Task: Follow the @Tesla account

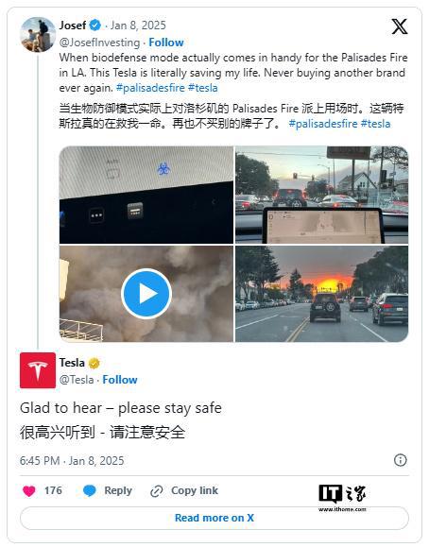Action: click(120, 380)
